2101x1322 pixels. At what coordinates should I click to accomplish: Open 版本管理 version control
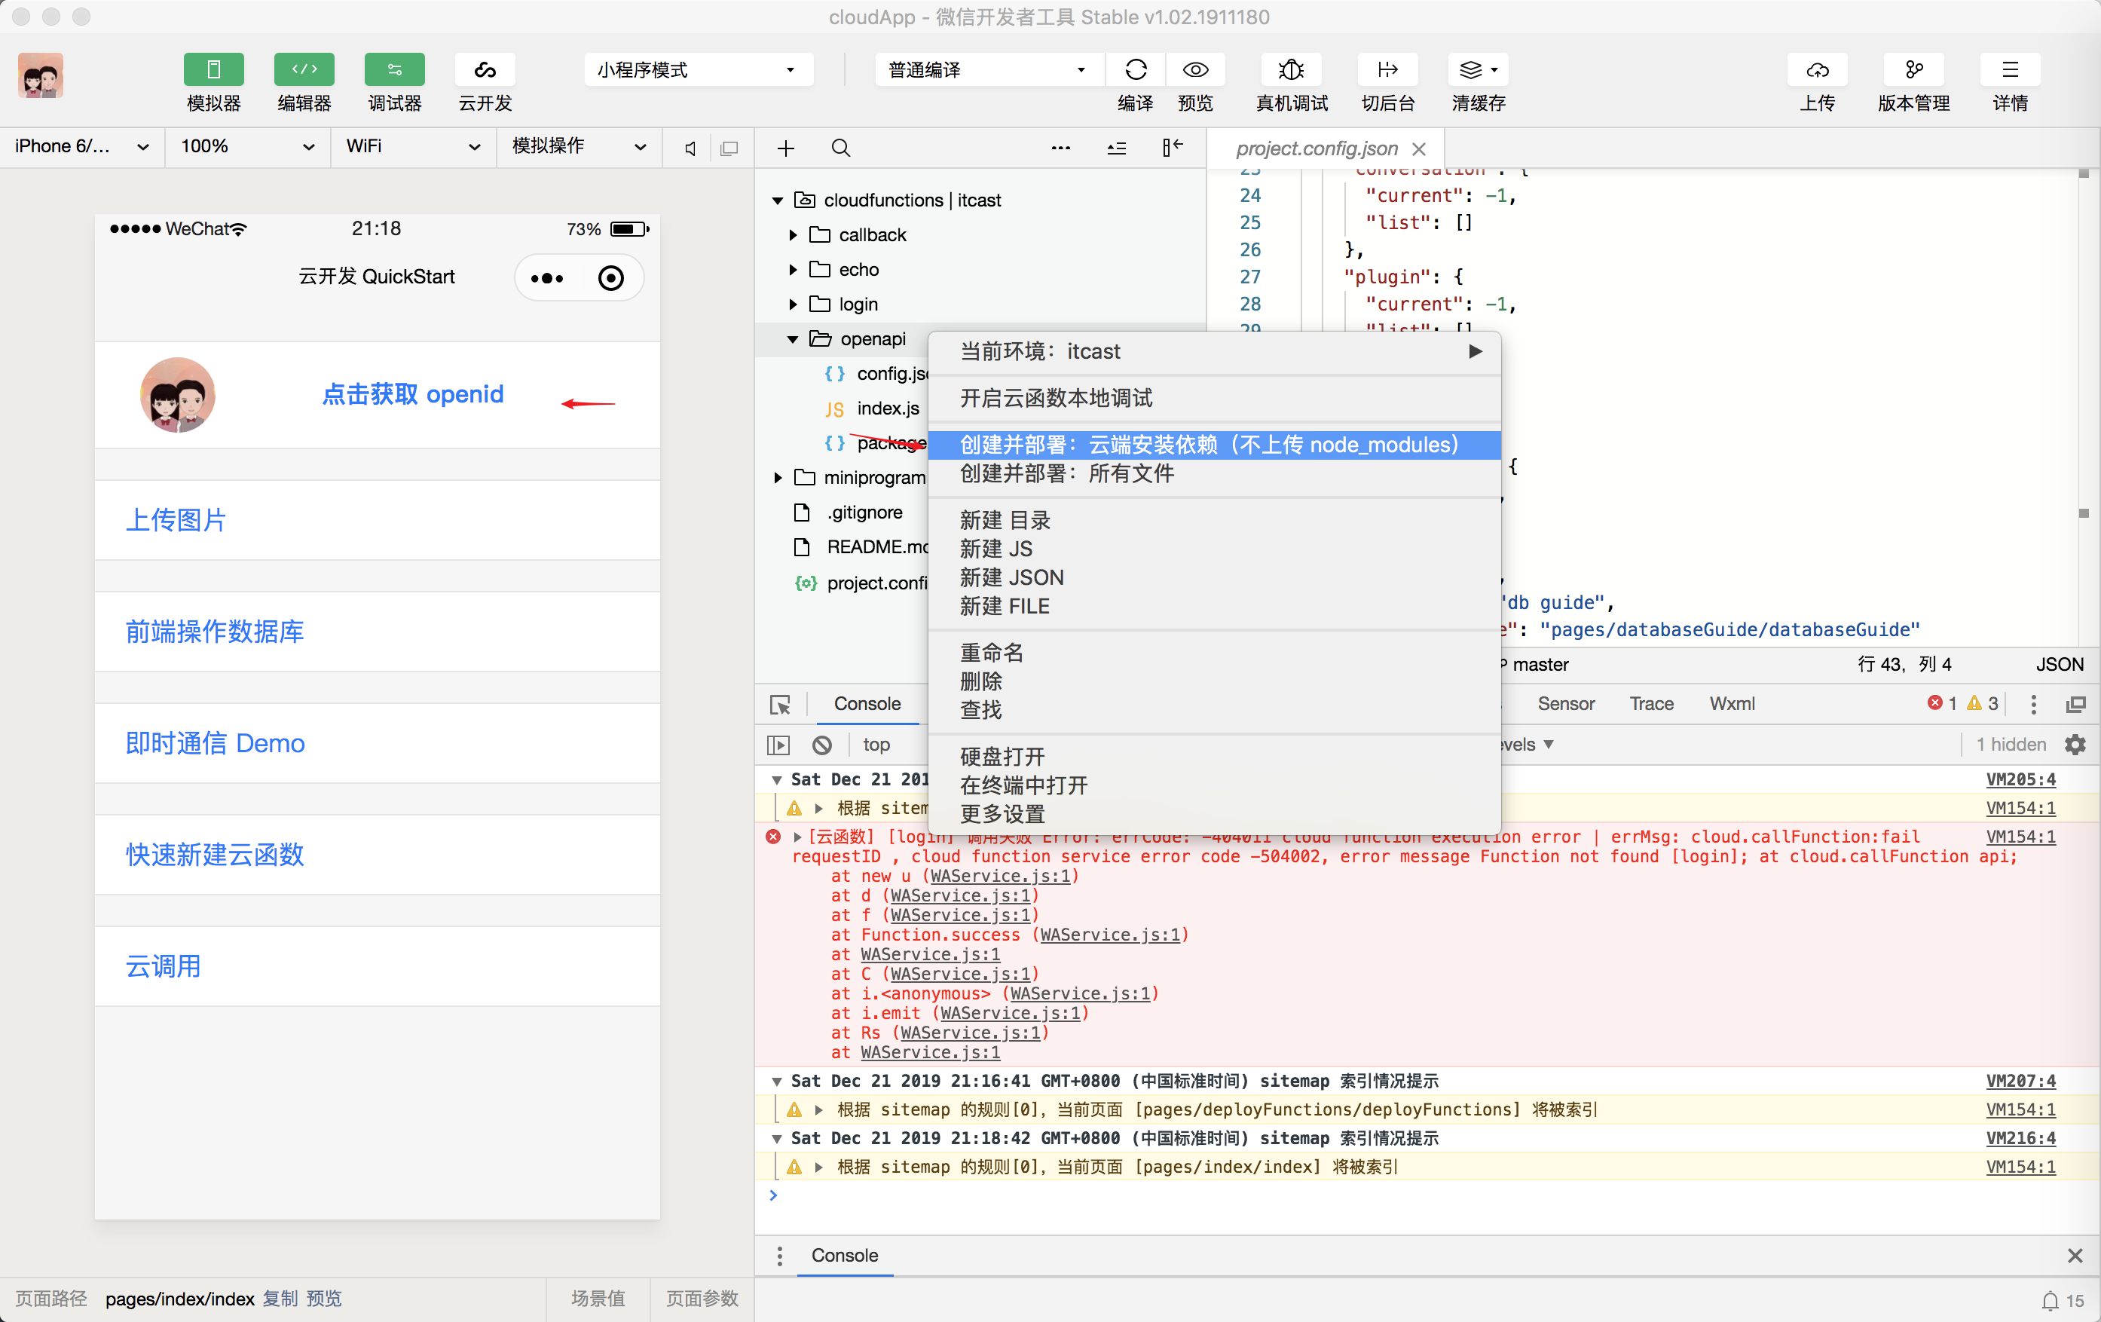click(x=1913, y=70)
